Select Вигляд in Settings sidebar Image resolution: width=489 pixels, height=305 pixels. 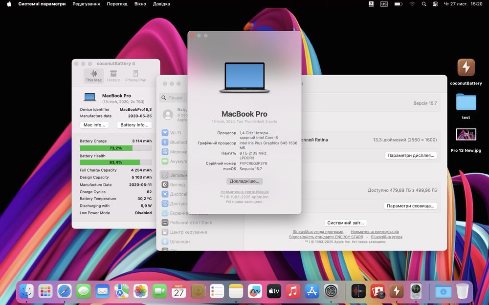pos(174,184)
